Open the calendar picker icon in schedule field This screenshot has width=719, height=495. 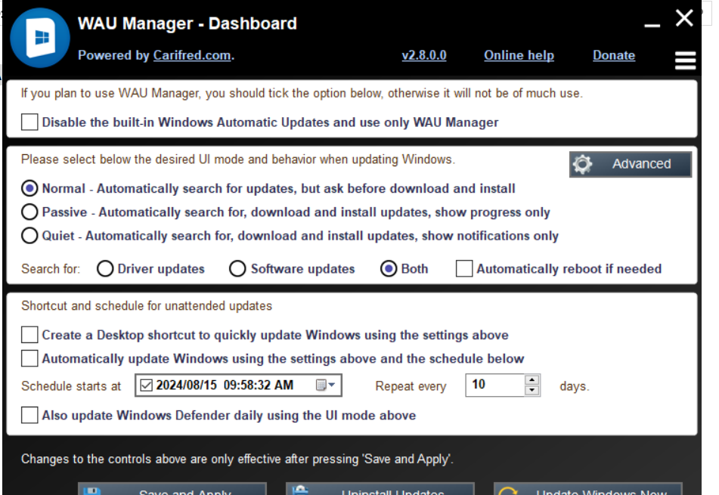click(321, 385)
